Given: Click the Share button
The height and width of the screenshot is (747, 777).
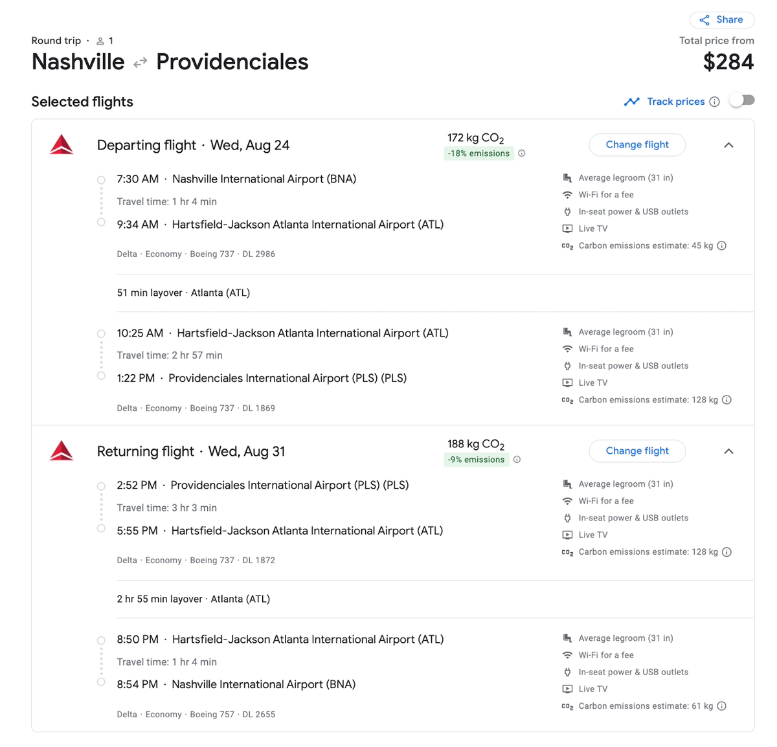Looking at the screenshot, I should pyautogui.click(x=721, y=20).
